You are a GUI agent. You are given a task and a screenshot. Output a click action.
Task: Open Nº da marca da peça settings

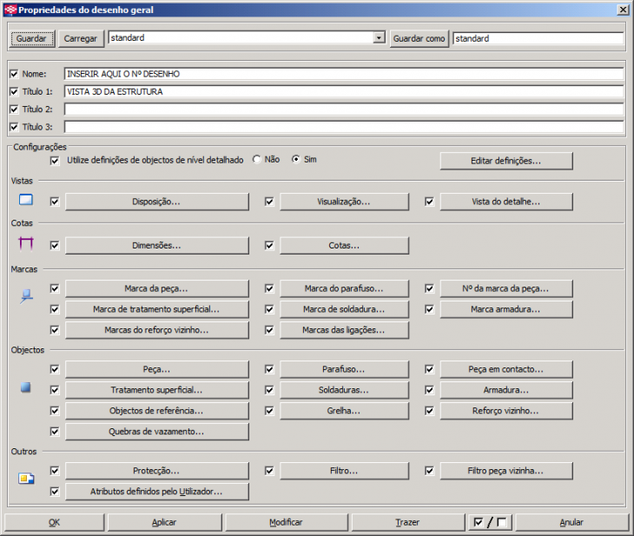click(x=506, y=288)
